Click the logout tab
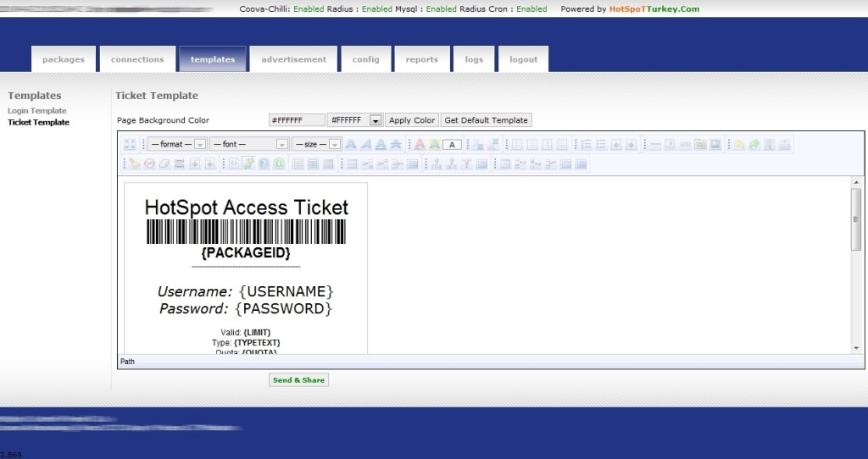 point(523,59)
